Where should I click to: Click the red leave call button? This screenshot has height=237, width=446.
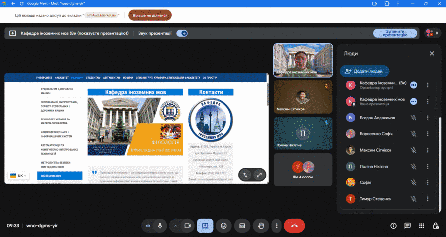294,226
